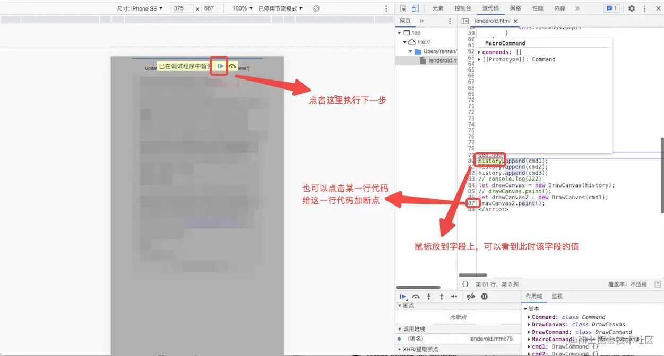Expand the Command class scope entry

point(529,317)
